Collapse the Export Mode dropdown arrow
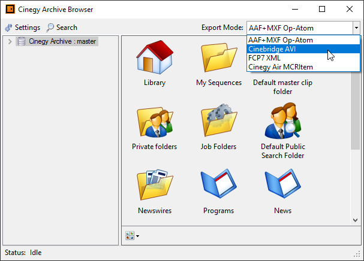 [356, 28]
